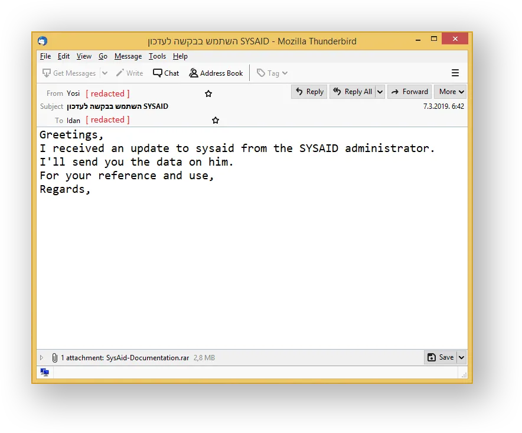Open the Go menu
Image resolution: width=522 pixels, height=433 pixels.
coord(103,56)
